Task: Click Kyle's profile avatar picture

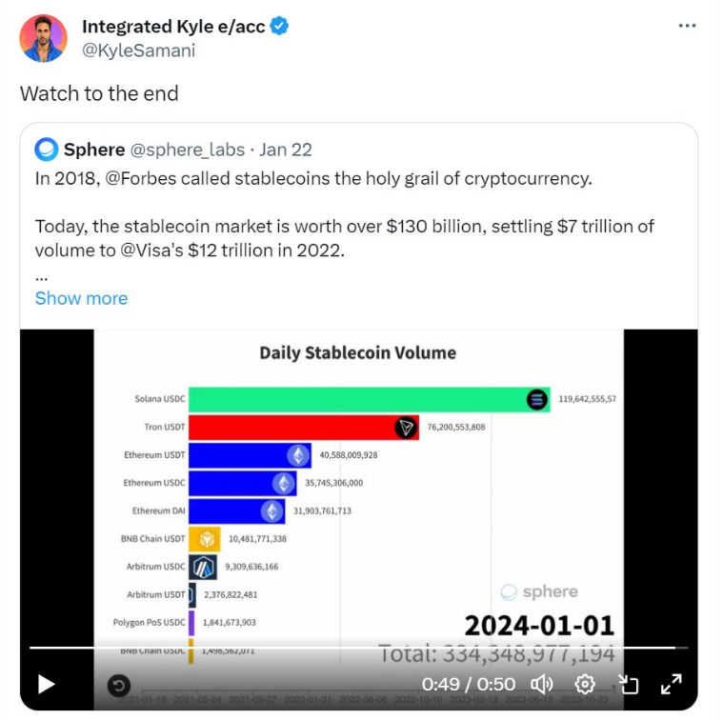Action: (44, 38)
